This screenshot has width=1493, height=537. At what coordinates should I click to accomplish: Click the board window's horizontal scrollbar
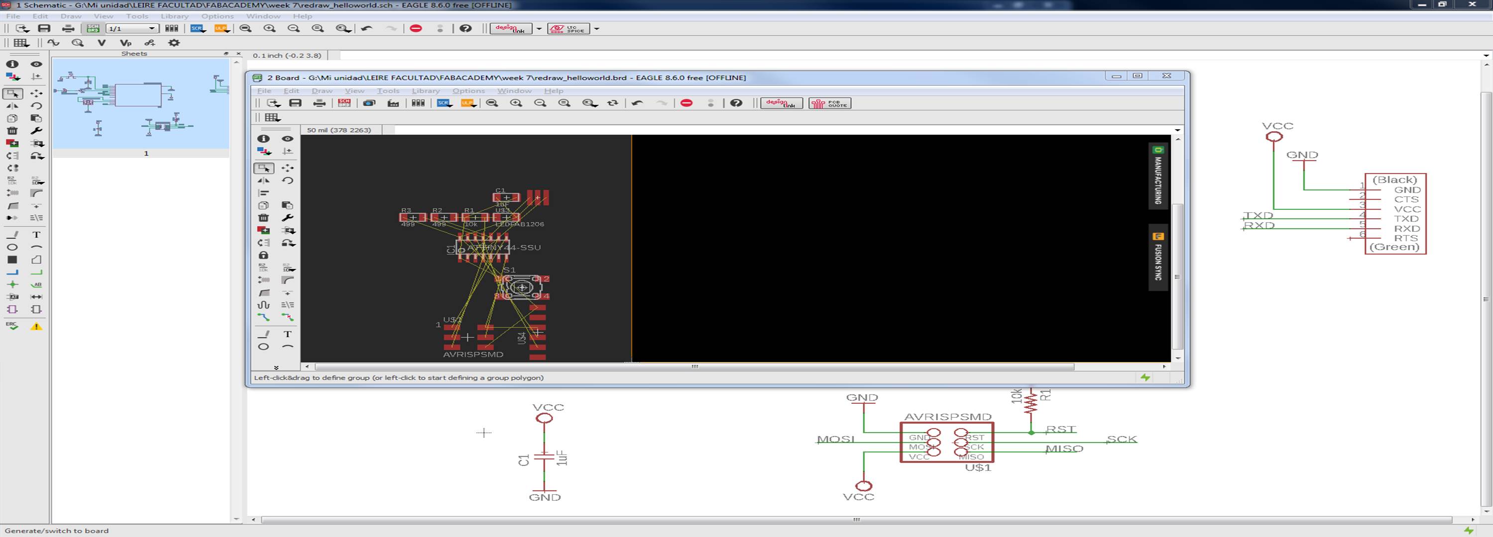pyautogui.click(x=694, y=366)
